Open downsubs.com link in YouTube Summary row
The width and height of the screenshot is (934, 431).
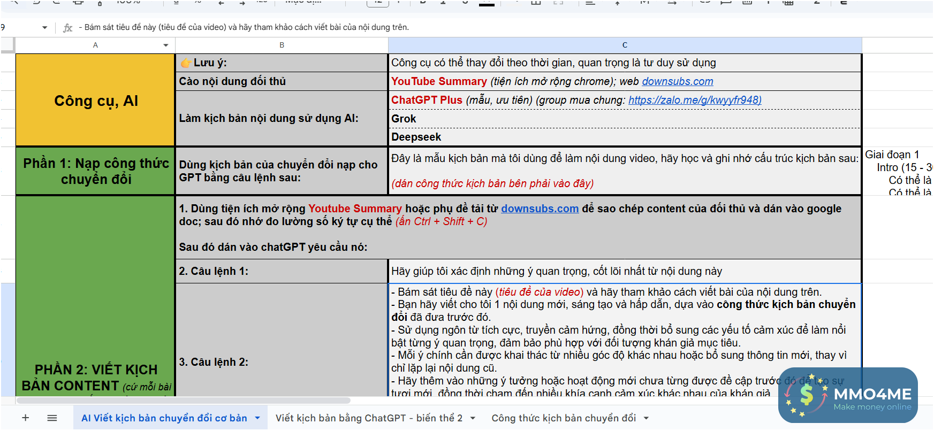[x=677, y=81]
